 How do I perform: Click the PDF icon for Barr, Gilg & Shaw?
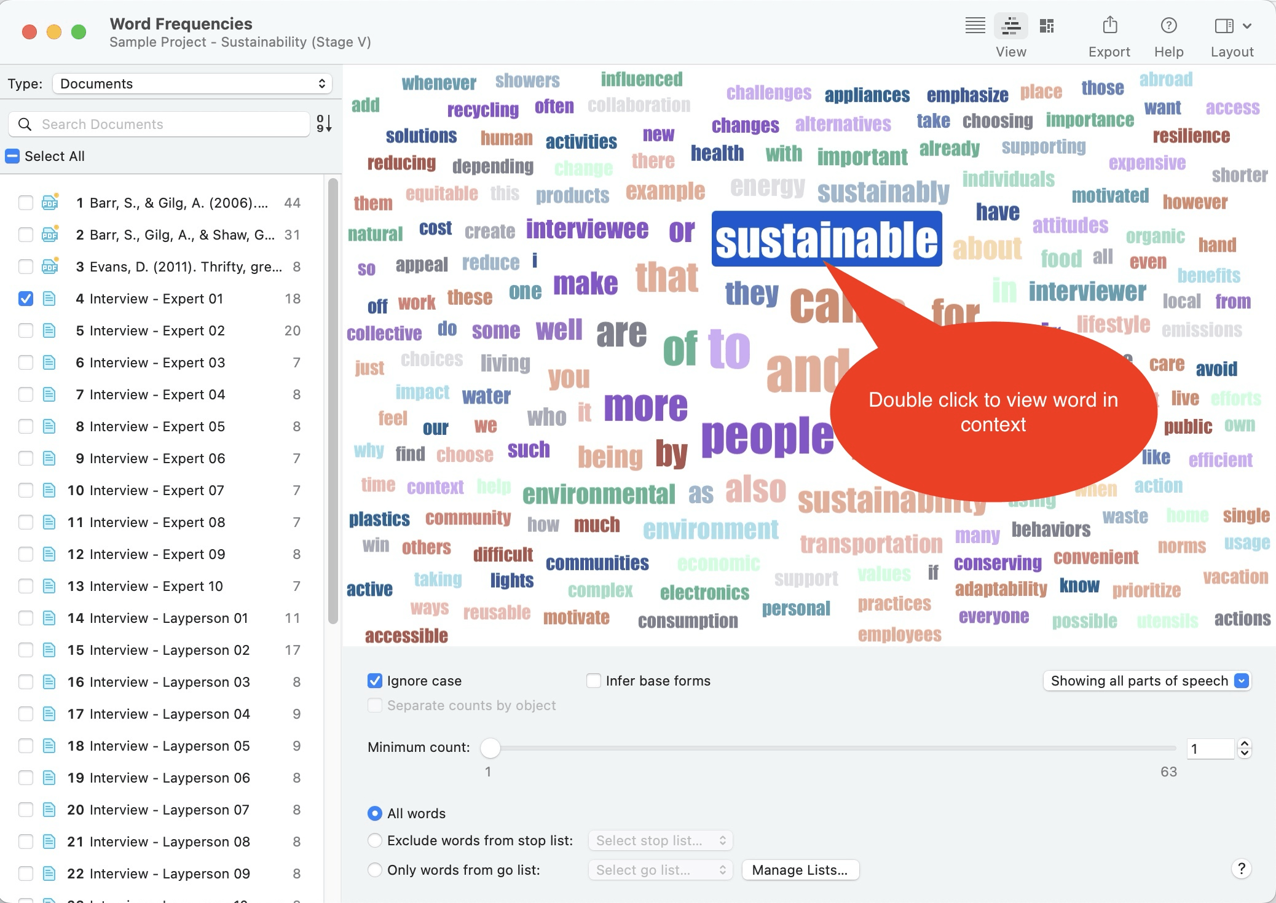tap(50, 234)
